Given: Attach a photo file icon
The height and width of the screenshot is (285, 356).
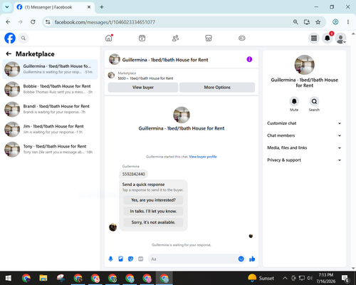Looking at the screenshot, I should click(120, 259).
